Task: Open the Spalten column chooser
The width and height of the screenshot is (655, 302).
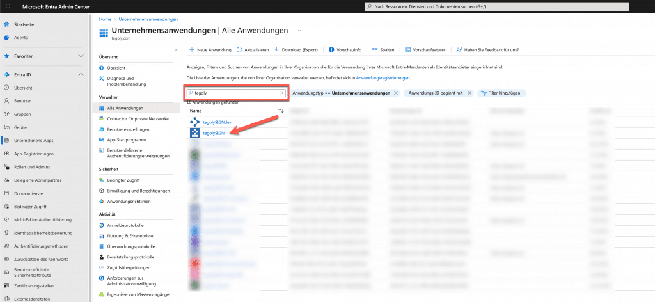Action: [x=374, y=50]
